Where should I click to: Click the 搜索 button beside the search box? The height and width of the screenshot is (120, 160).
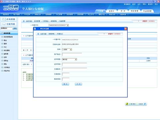point(15,28)
